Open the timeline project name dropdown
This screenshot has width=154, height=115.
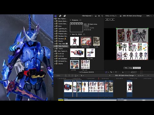tap(125, 75)
